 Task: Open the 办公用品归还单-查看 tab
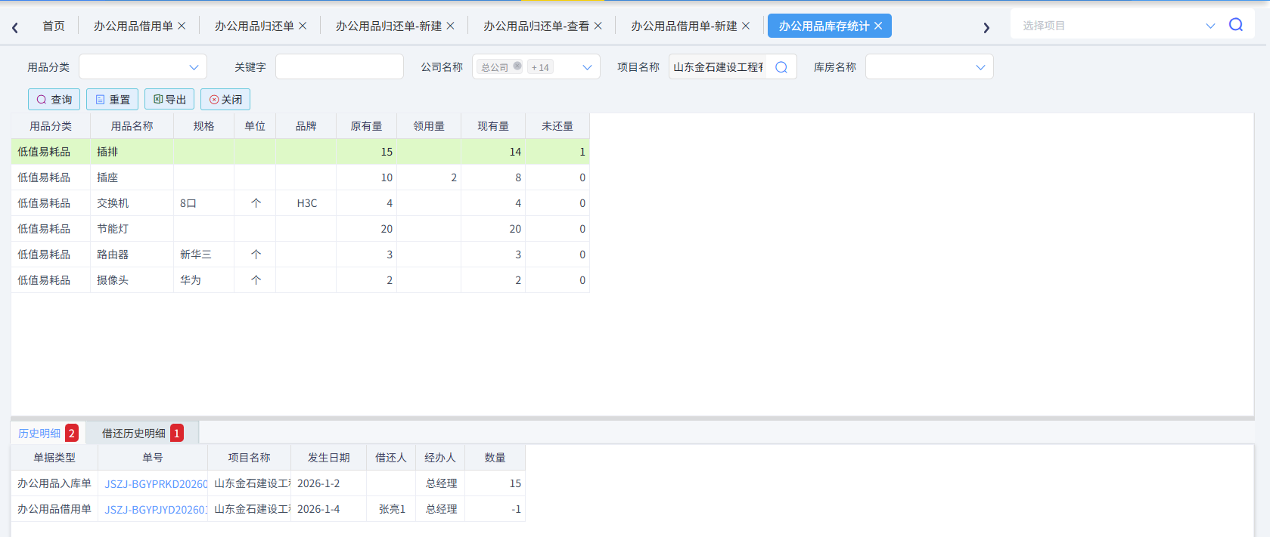[x=536, y=26]
